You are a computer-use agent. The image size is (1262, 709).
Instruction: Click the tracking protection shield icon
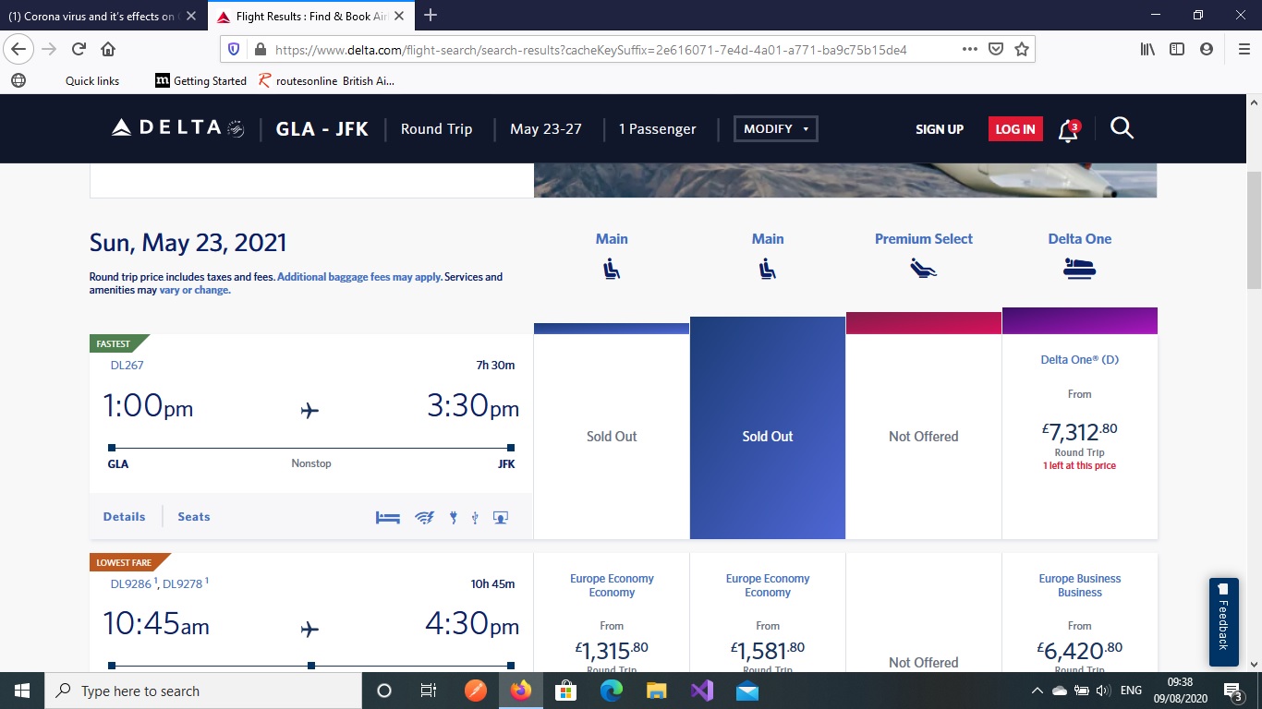(x=234, y=50)
